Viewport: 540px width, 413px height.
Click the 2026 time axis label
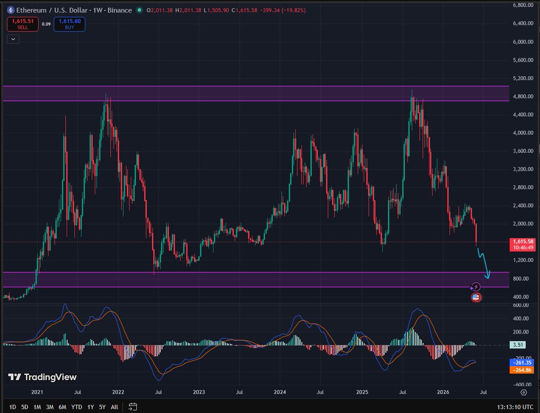click(x=444, y=392)
